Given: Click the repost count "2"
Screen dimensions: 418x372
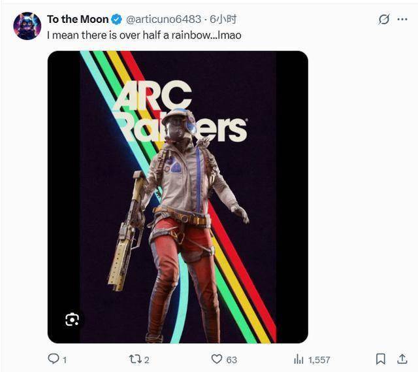Looking at the screenshot, I should click(147, 360).
